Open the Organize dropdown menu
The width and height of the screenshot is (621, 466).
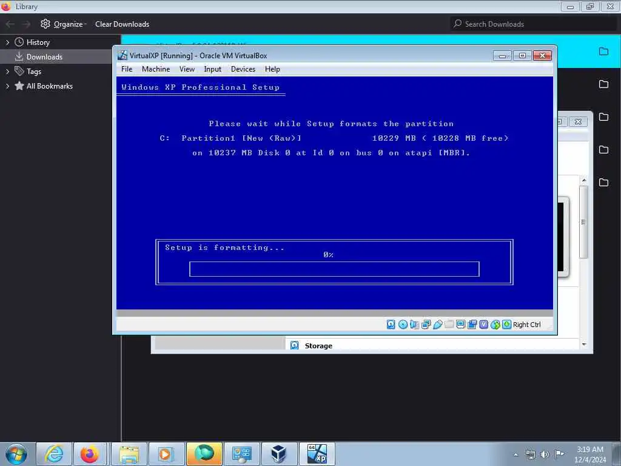63,24
